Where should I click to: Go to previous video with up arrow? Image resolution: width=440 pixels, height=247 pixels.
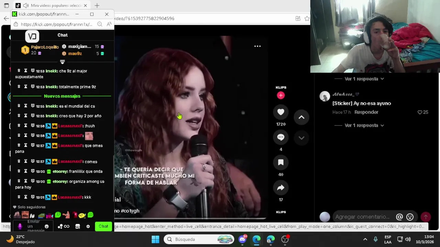pos(301,117)
